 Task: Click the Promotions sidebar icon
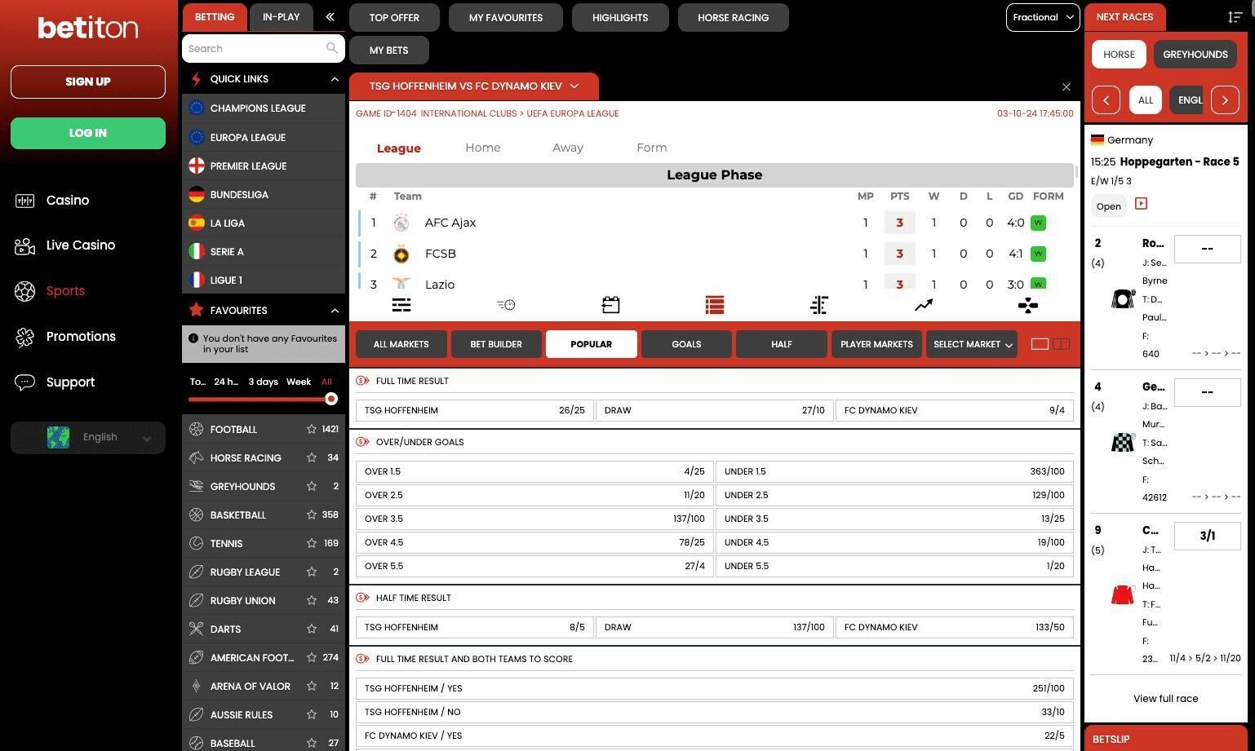24,337
